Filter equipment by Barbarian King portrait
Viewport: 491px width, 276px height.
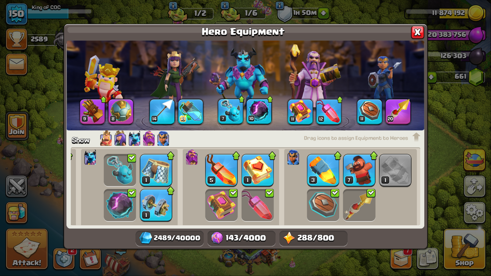click(106, 138)
